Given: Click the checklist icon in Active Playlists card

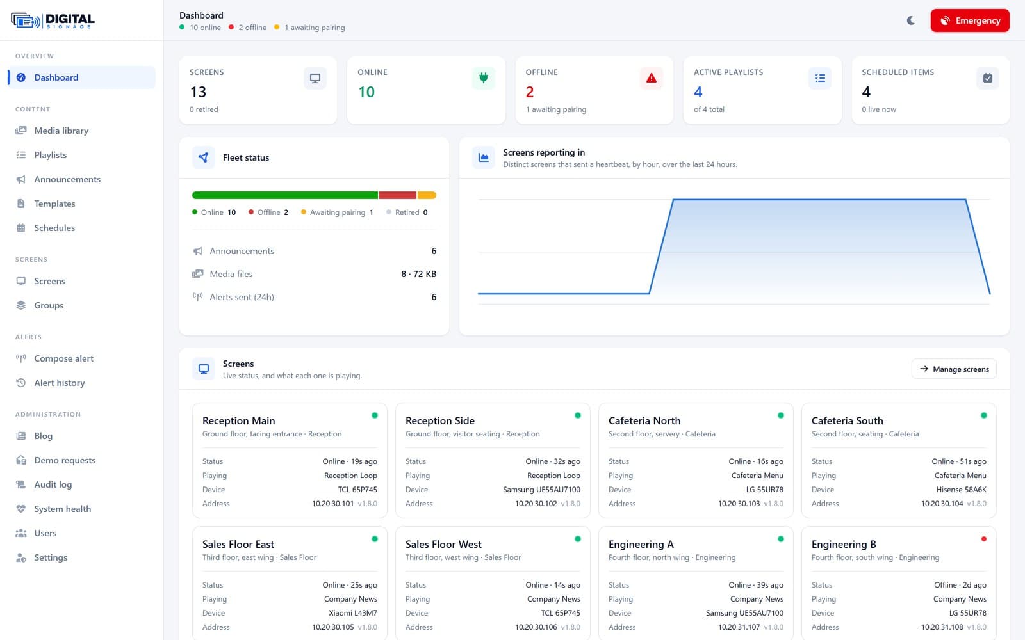Looking at the screenshot, I should [x=820, y=78].
